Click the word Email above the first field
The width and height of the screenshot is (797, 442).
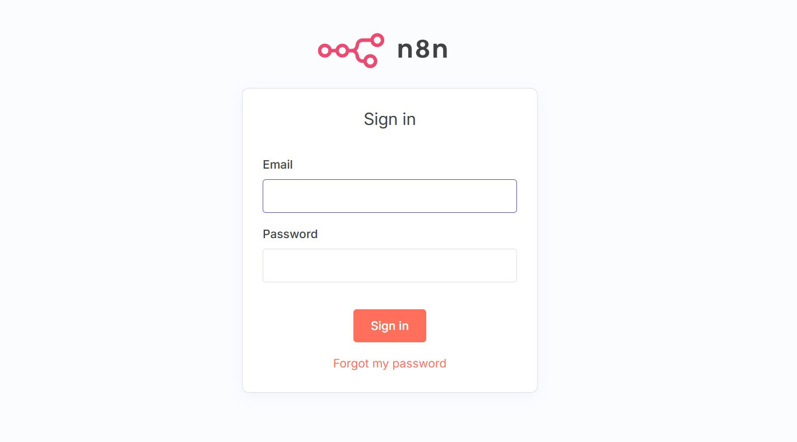point(278,165)
